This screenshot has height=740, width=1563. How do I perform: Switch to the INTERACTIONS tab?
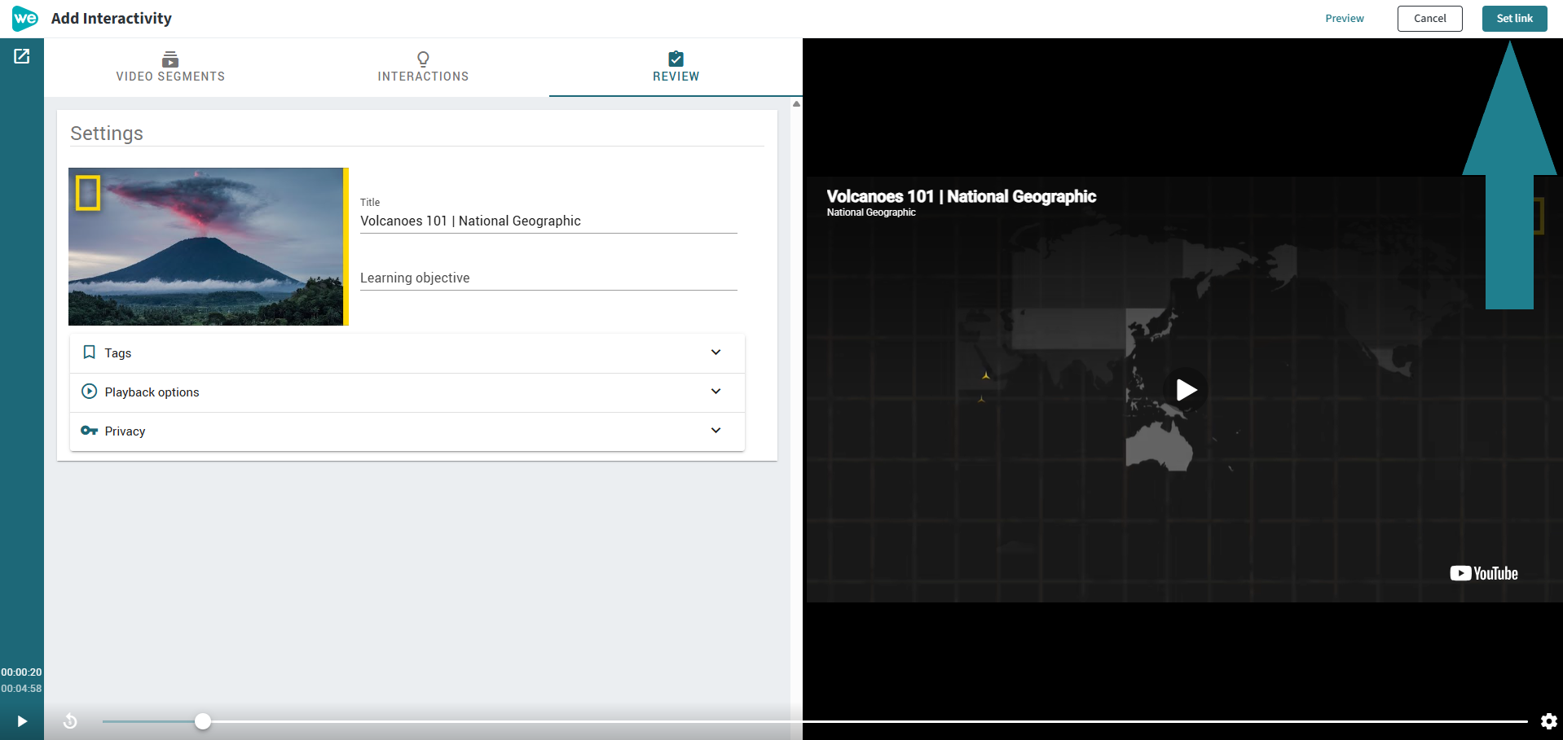(423, 67)
